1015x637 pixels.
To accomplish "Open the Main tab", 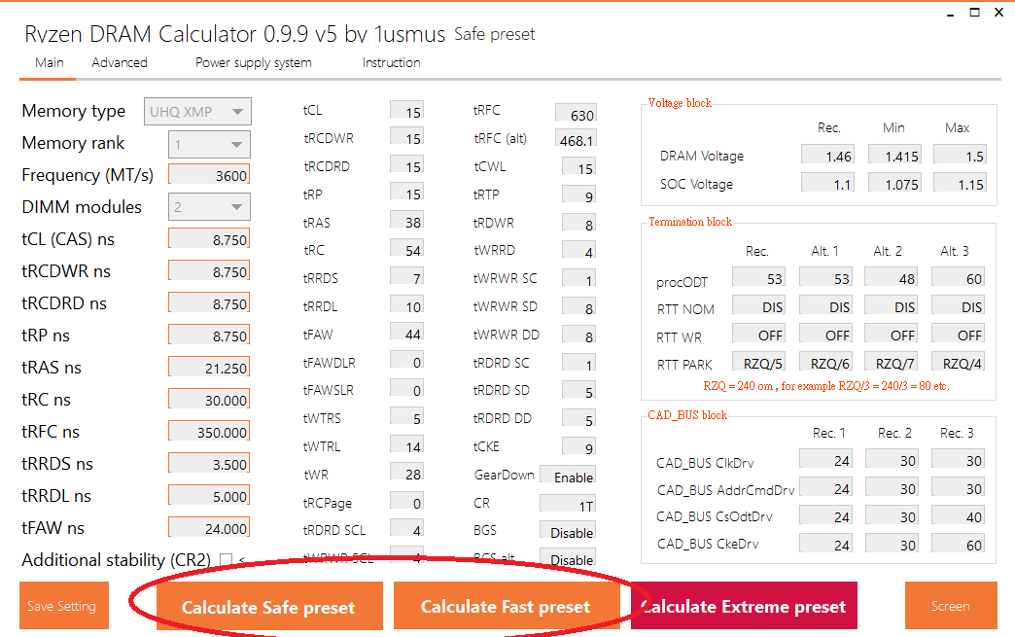I will tap(50, 63).
